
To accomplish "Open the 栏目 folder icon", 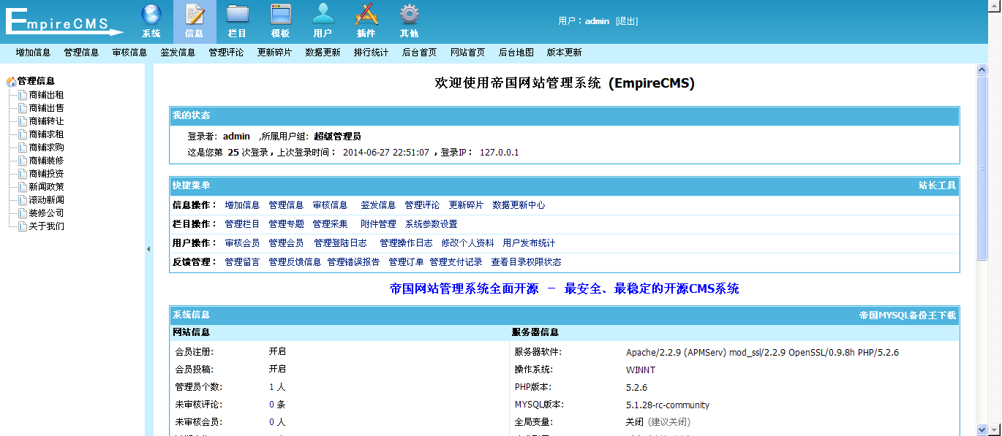I will click(x=237, y=15).
